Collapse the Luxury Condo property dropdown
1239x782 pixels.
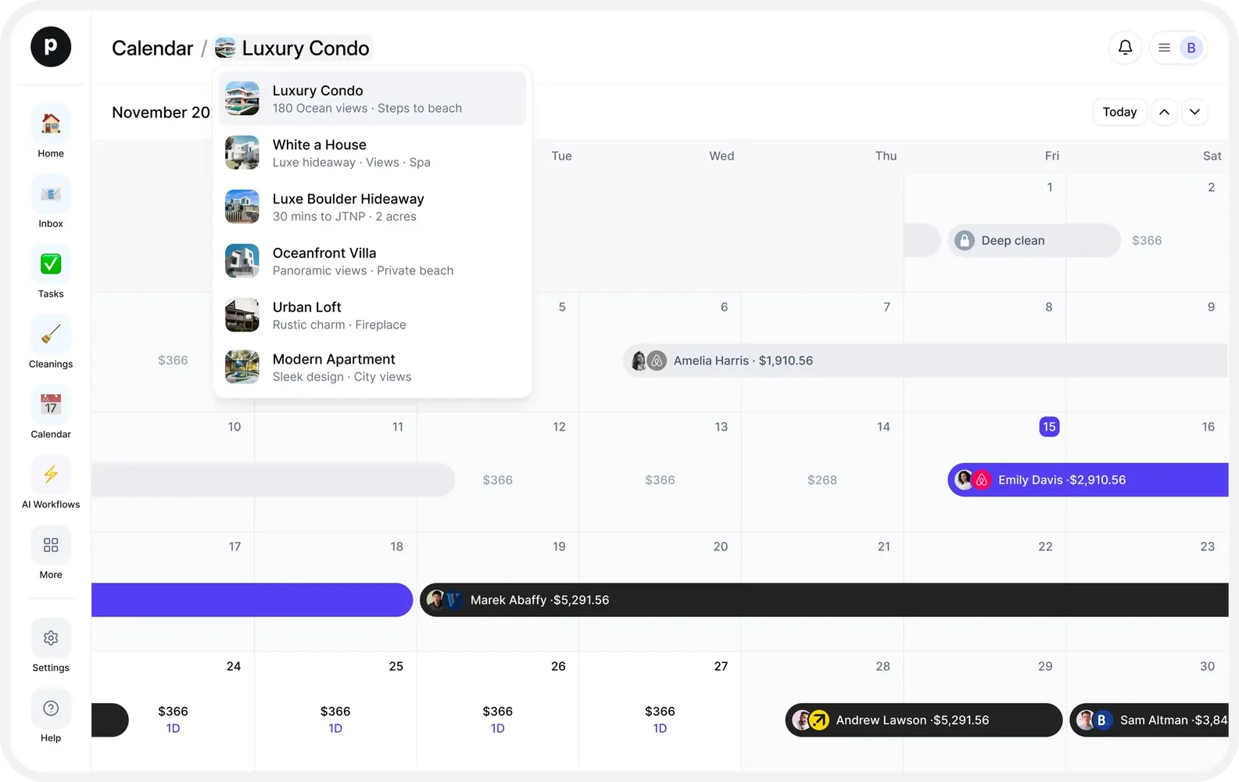[x=292, y=48]
